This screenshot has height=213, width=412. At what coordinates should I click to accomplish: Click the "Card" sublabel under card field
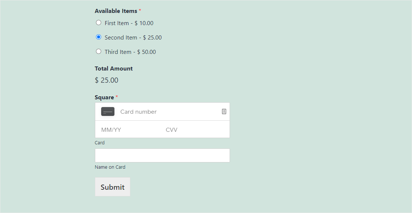[x=100, y=143]
